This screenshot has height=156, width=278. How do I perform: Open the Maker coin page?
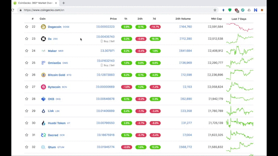coord(52,51)
